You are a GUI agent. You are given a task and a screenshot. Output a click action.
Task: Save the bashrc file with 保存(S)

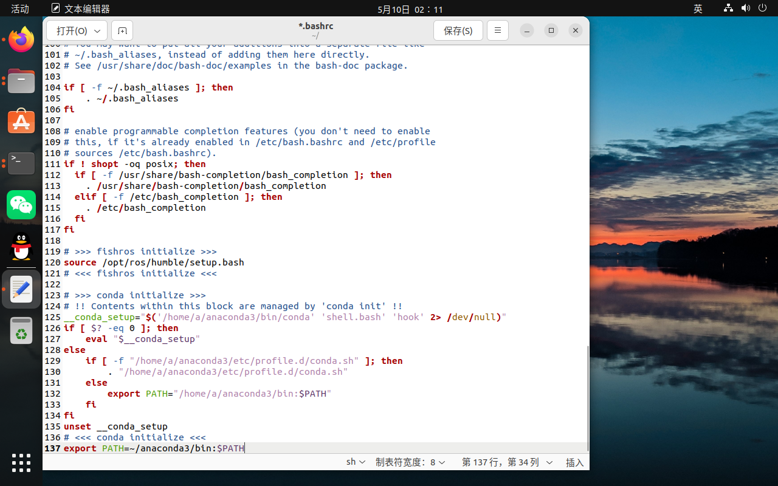[x=458, y=30]
